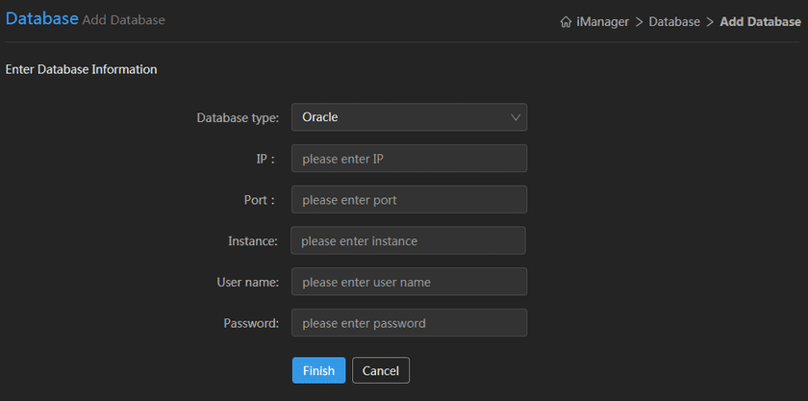Image resolution: width=808 pixels, height=401 pixels.
Task: Click the home icon in the breadcrumb
Action: pyautogui.click(x=566, y=21)
